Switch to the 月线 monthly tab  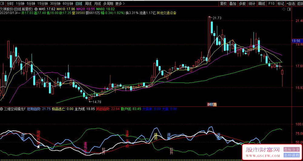point(97,3)
